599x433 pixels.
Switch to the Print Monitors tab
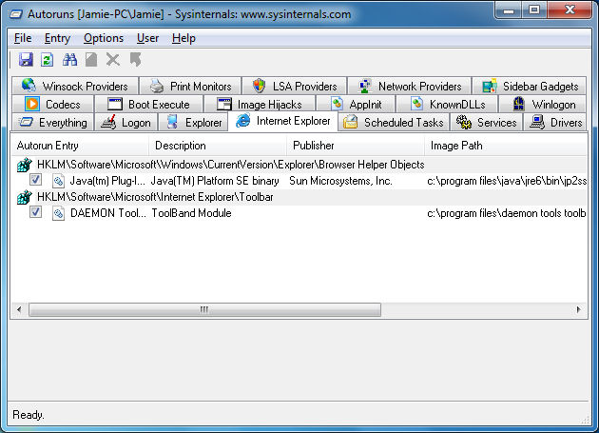tap(190, 86)
